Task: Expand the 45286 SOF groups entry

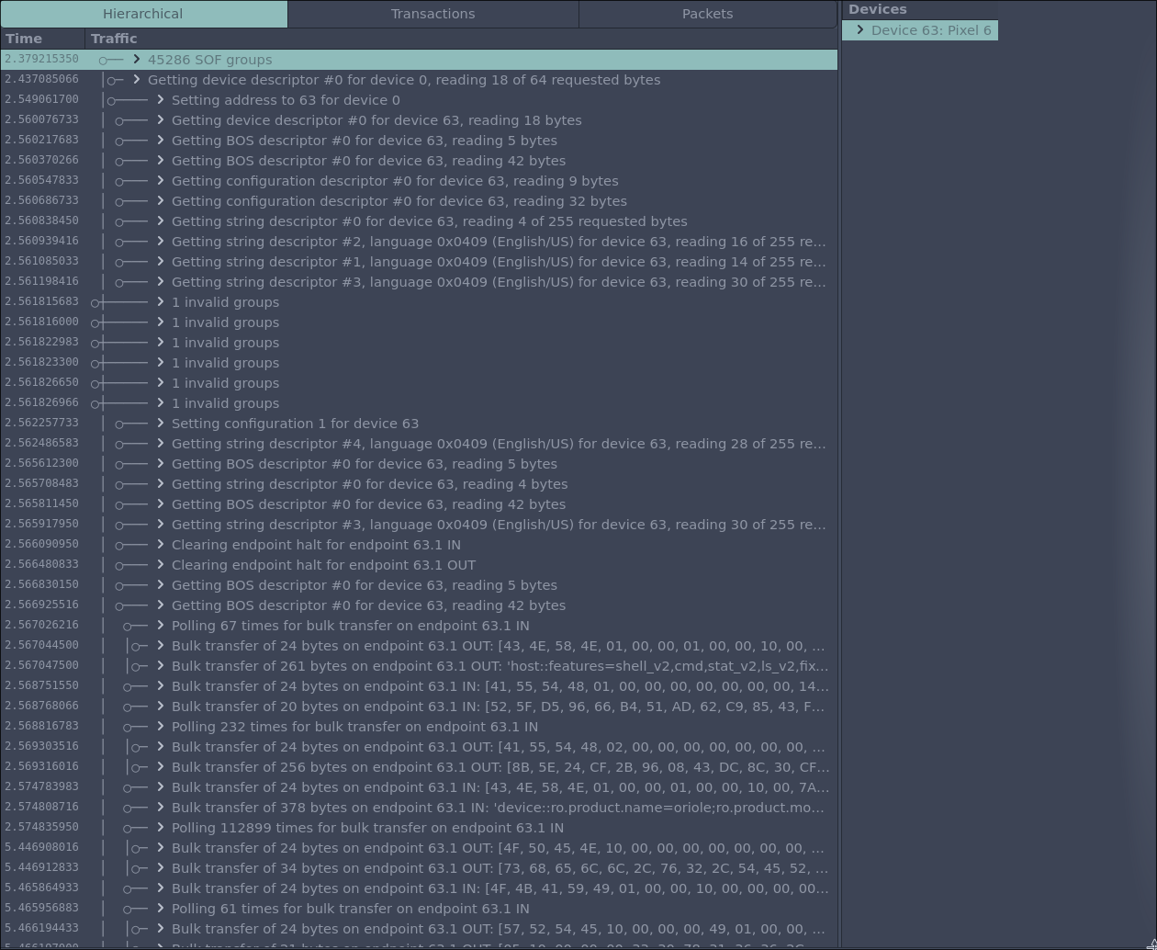Action: point(135,59)
